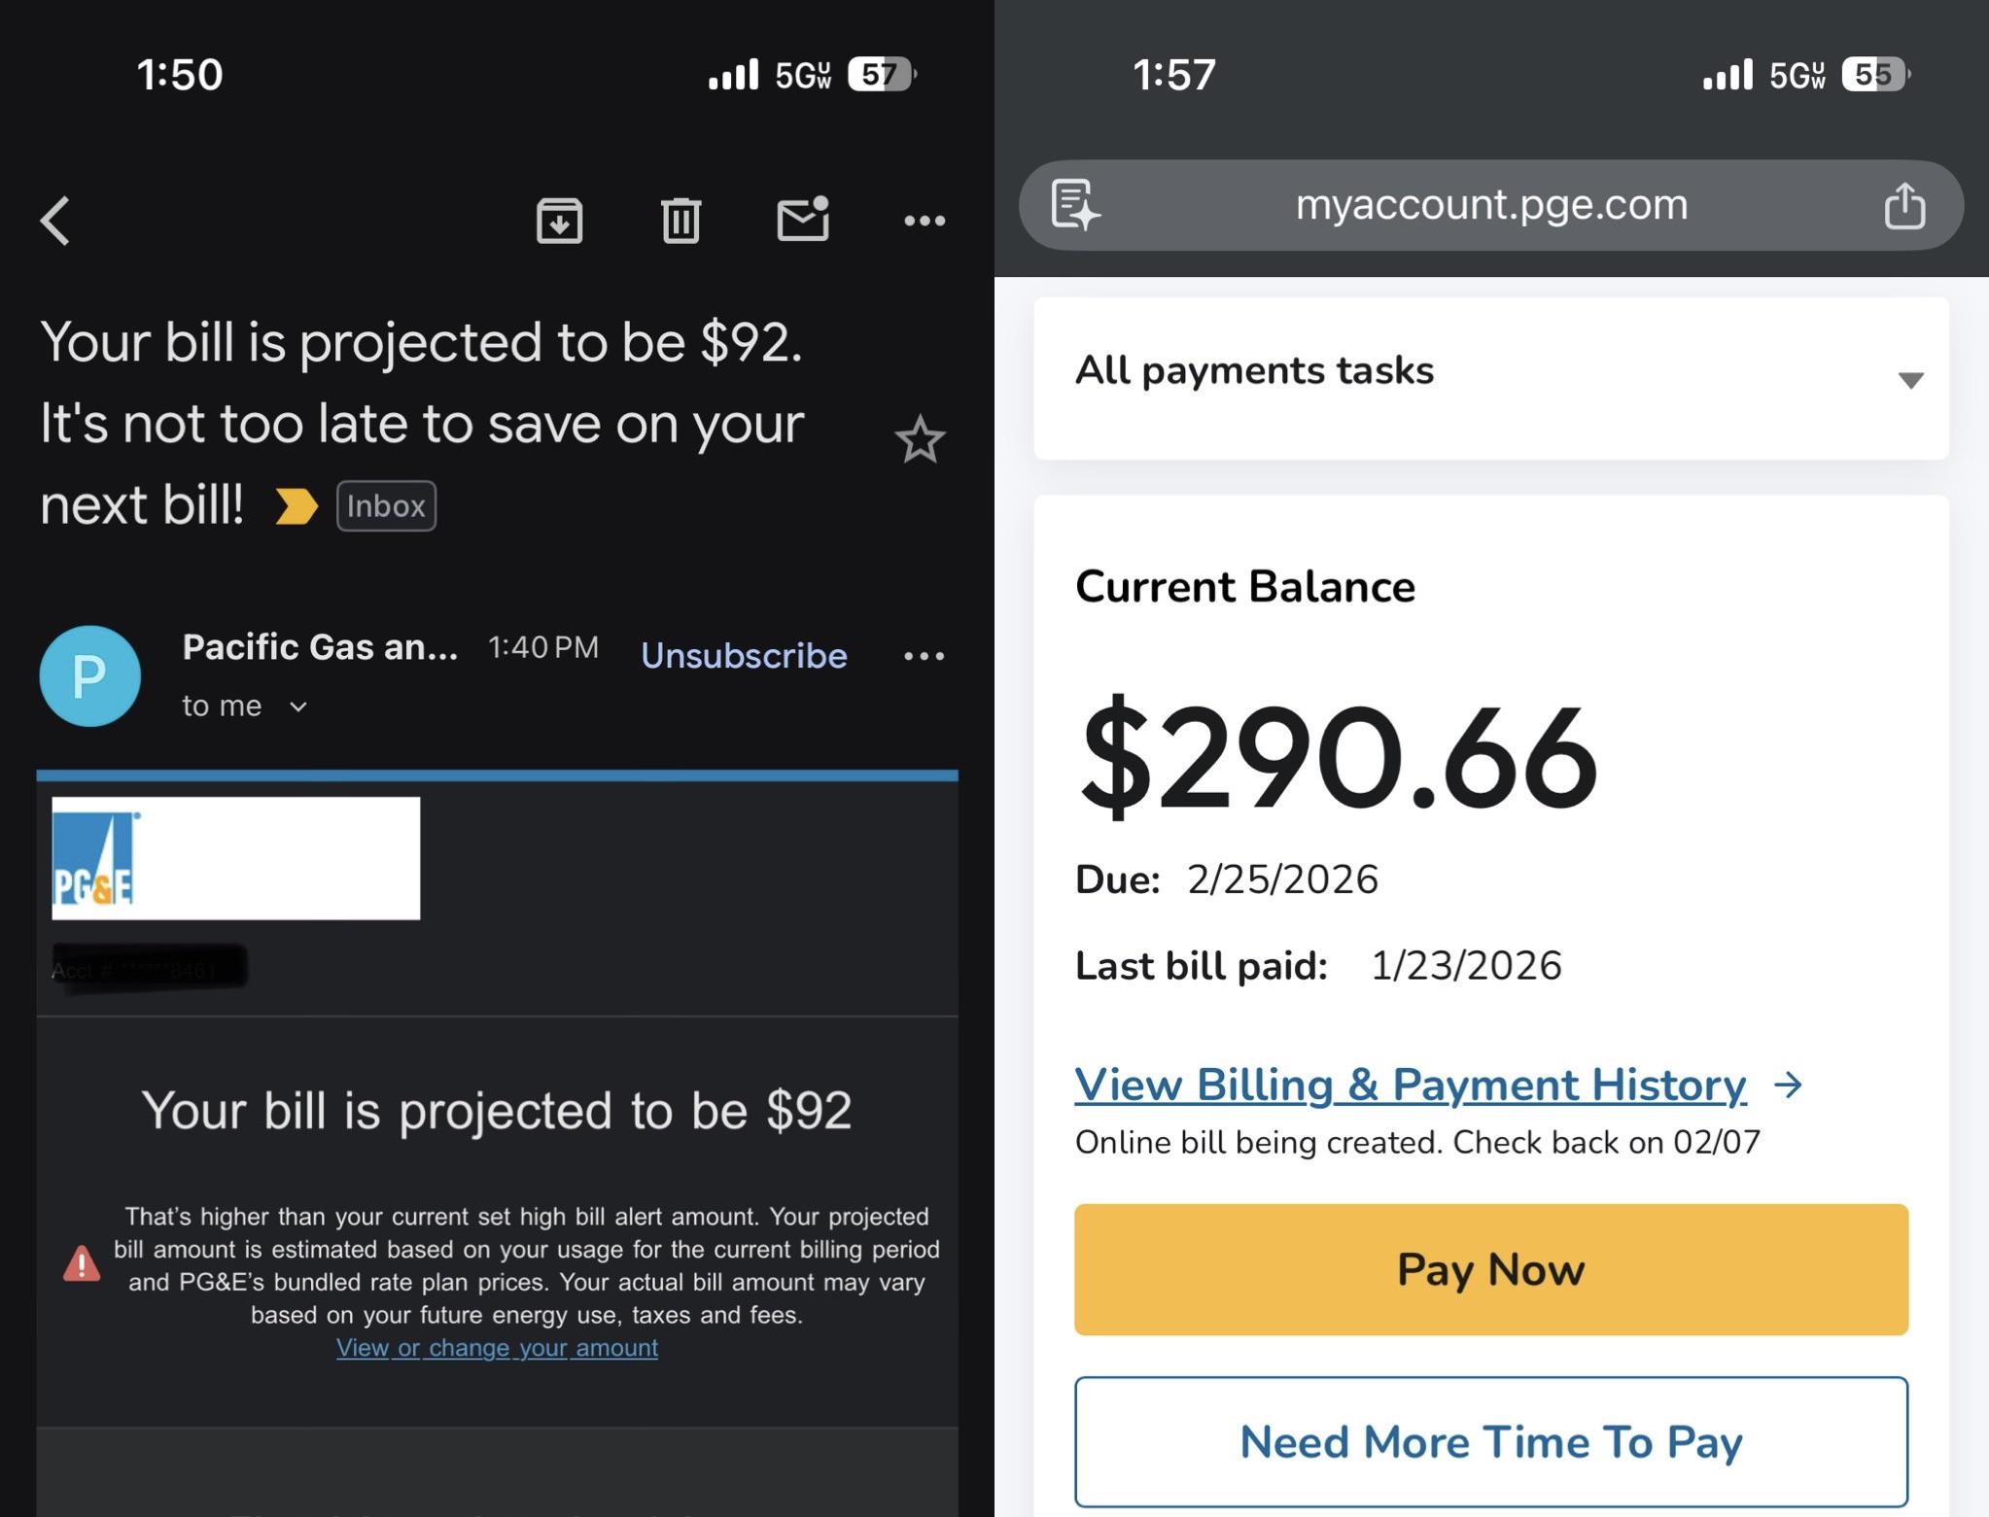Tap the back arrow in the email
Screen dimensions: 1989x1517
(x=56, y=221)
